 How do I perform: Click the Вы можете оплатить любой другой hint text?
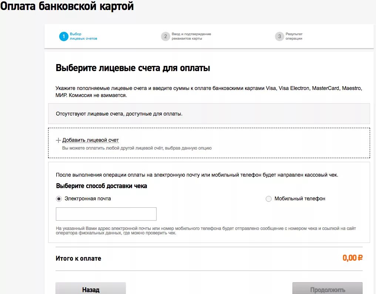[137, 148]
